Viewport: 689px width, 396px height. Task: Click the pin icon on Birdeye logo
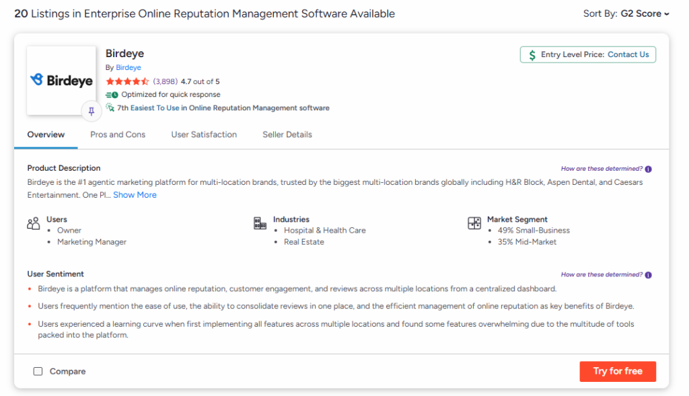[x=92, y=112]
